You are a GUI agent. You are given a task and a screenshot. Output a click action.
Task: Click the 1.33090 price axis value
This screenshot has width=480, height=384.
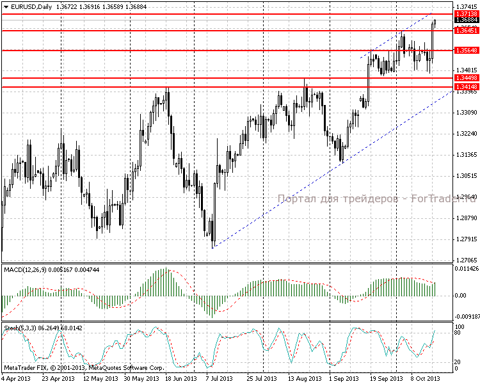467,113
